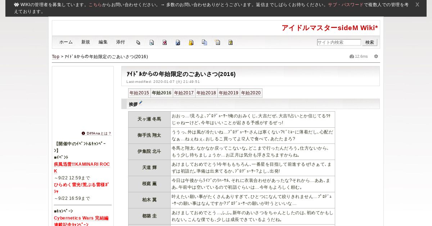432x226 pixels.
Task: Open the アイドルマスターsideM Wiki* title link
Action: [x=330, y=28]
